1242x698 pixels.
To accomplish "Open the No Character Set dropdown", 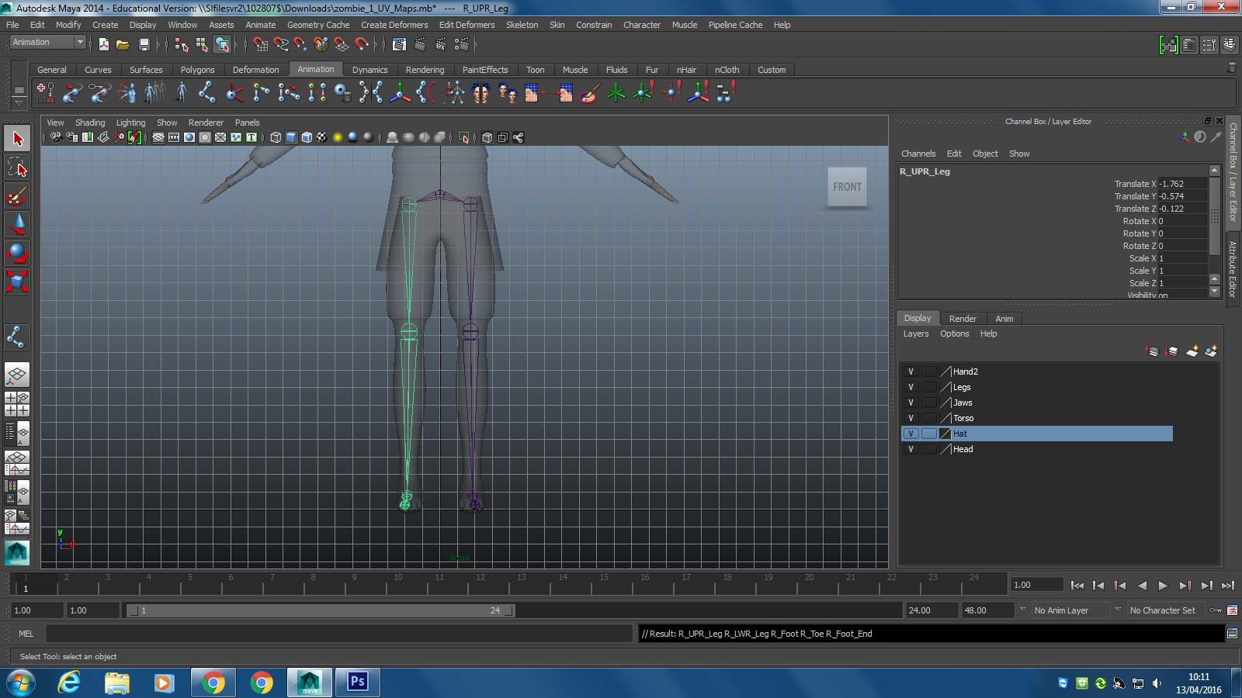I will pyautogui.click(x=1119, y=610).
